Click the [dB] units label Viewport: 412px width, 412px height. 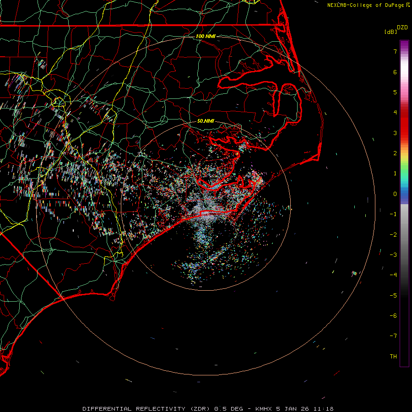(390, 32)
